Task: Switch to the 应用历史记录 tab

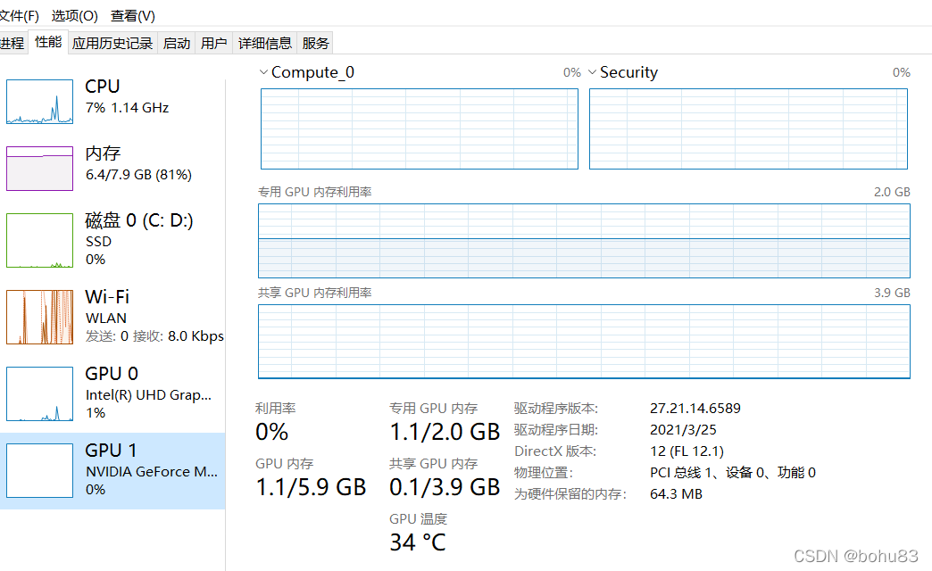Action: 112,43
